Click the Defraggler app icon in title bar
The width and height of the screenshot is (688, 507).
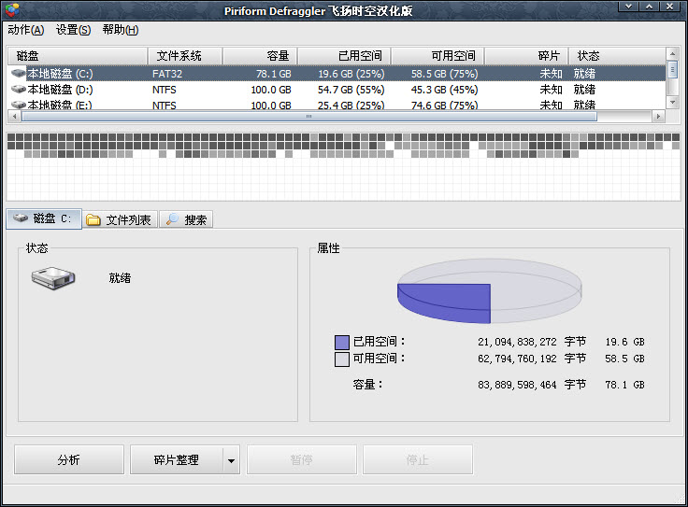click(11, 11)
